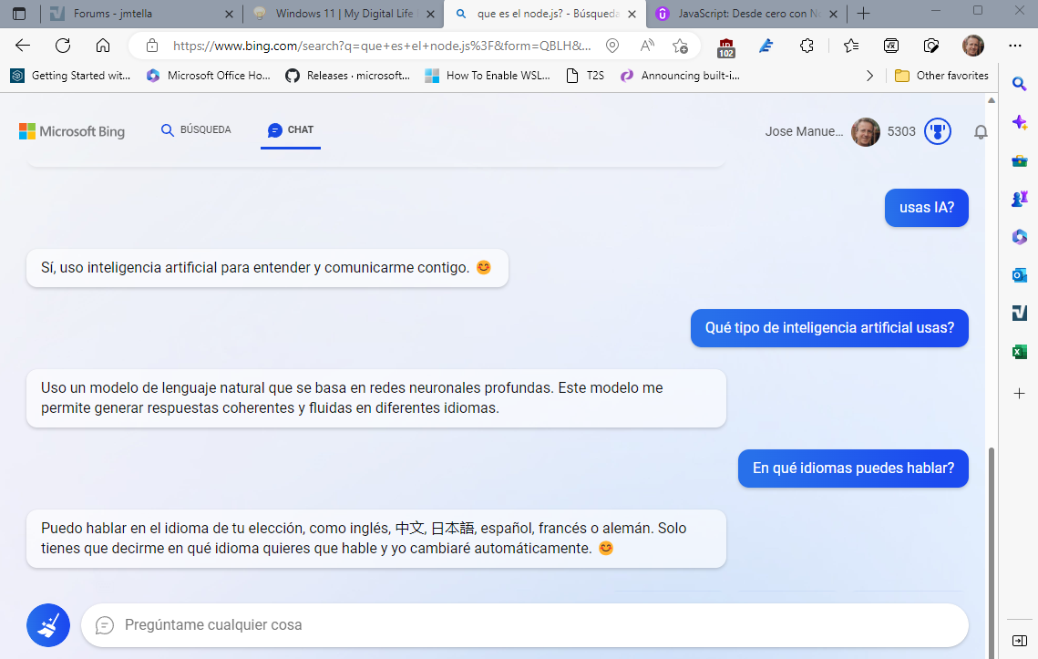This screenshot has width=1038, height=659.
Task: Switch to the BÚSQUEDA tab
Action: (x=196, y=129)
